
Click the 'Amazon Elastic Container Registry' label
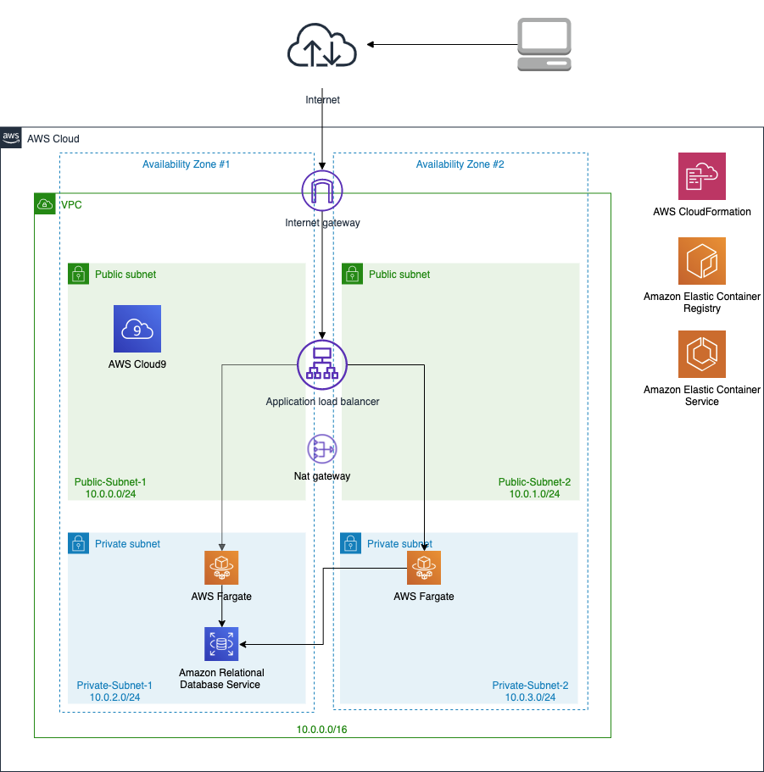[x=702, y=303]
